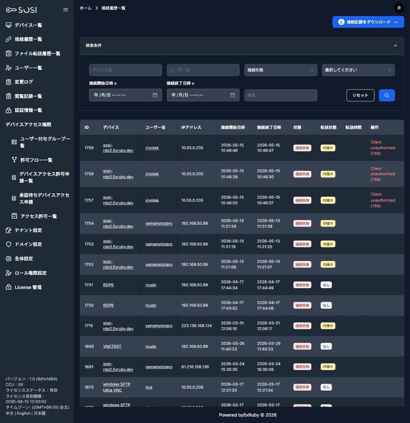Focus the デバイス名 search field
410x423 pixels.
coord(125,70)
